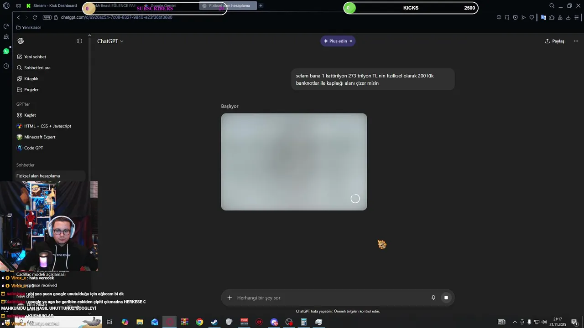
Task: Open the history clock in Opera sidebar
Action: [6, 66]
